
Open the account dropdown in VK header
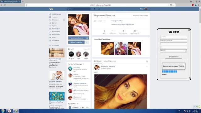pyautogui.click(x=144, y=9)
